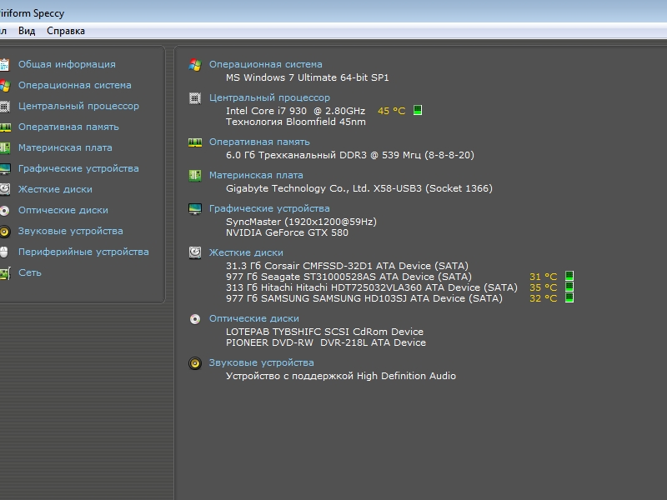Click the green CPU temperature indicator
Screen dimensions: 667x500
coord(418,110)
